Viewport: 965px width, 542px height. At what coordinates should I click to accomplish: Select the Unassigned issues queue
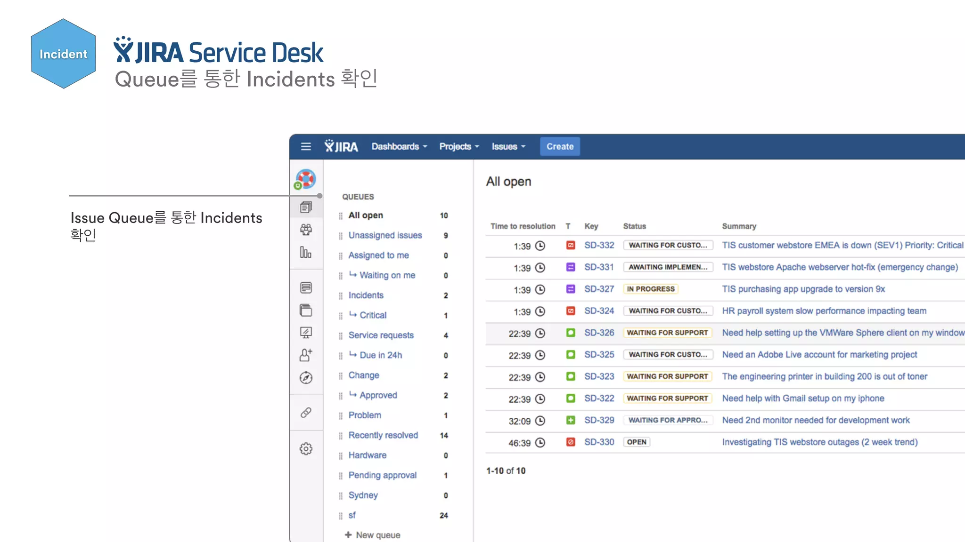385,235
